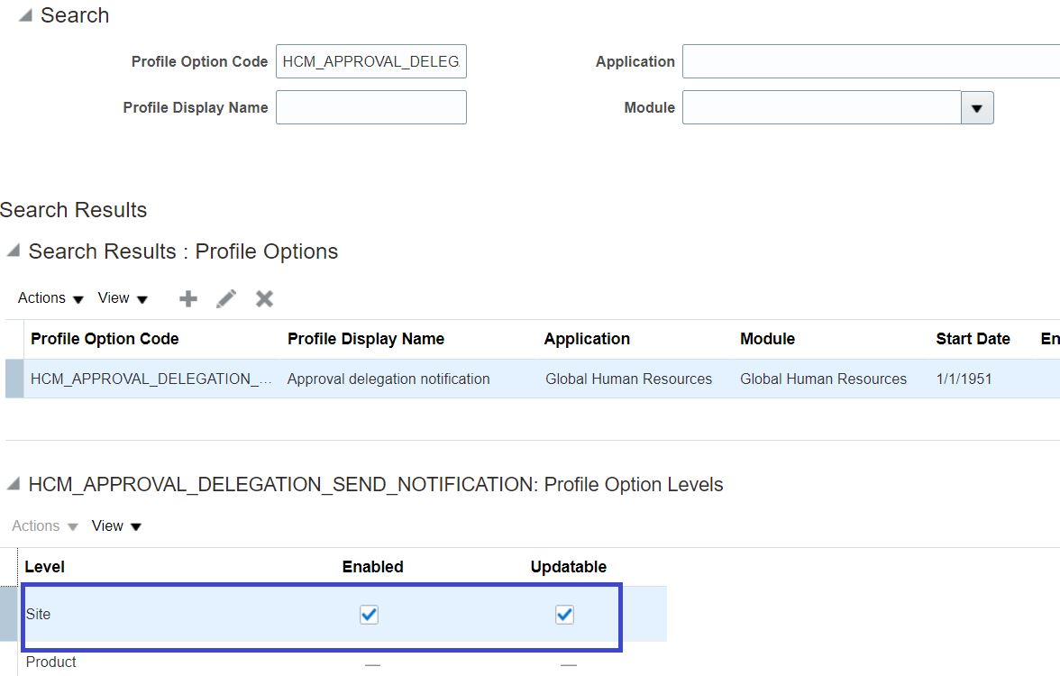
Task: Click the Profile Display Name search field
Action: pyautogui.click(x=370, y=106)
